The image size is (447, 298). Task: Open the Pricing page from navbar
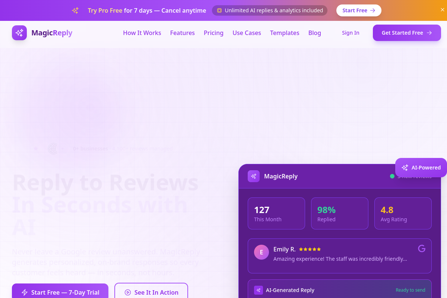pos(213,33)
